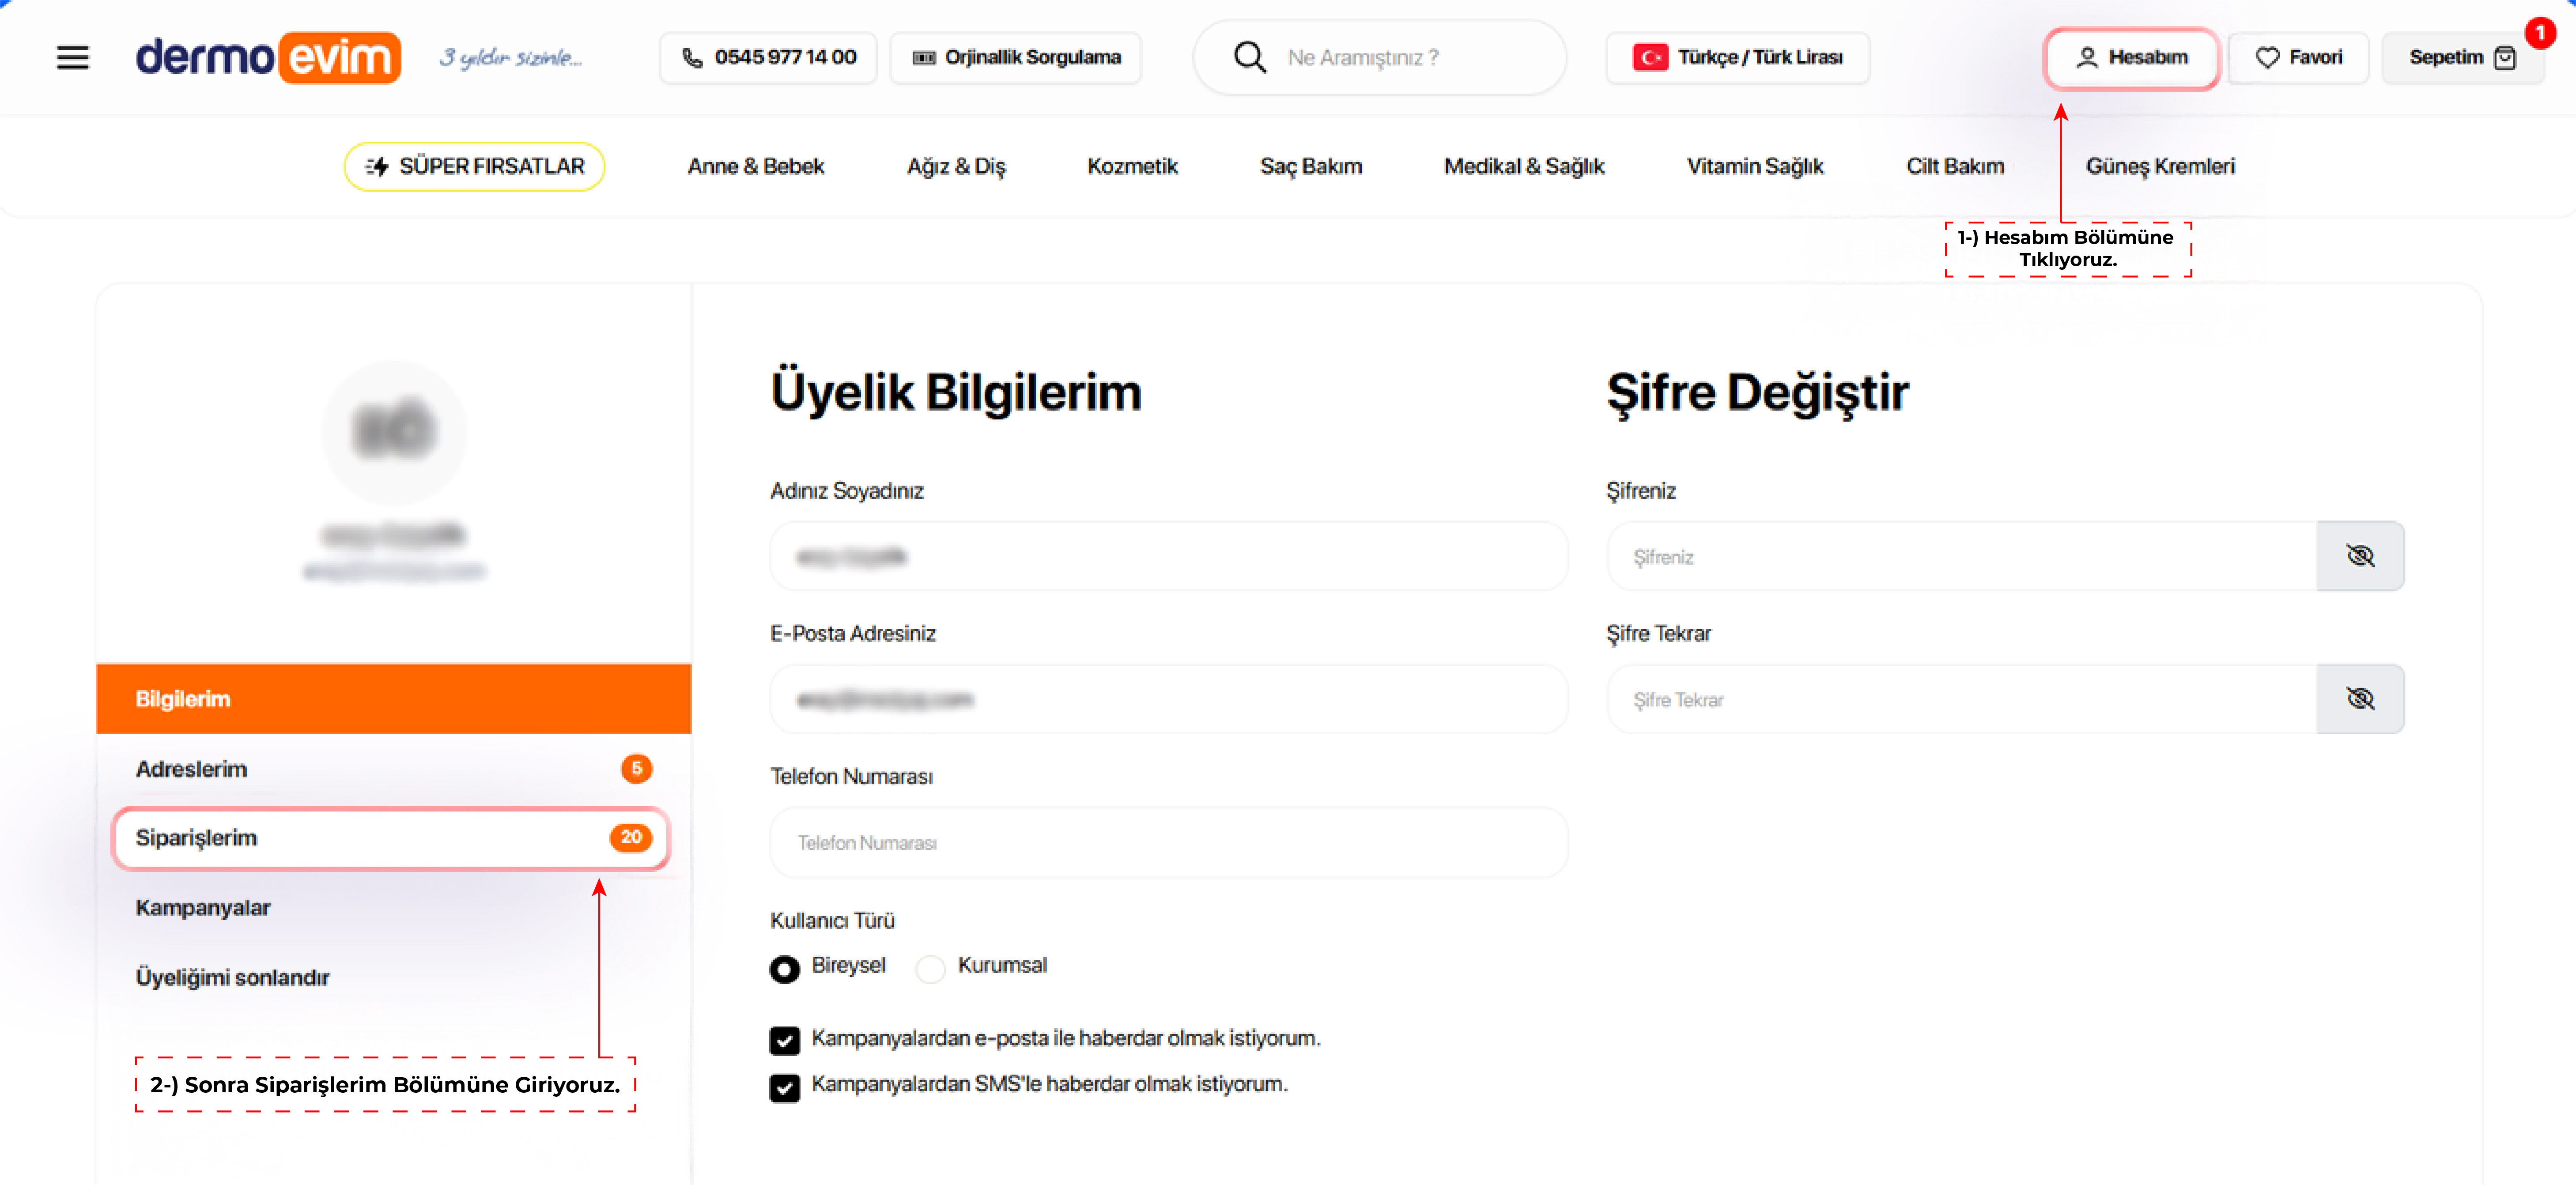The height and width of the screenshot is (1185, 2576).
Task: Select Bilgilerim in account sidebar
Action: coord(394,699)
